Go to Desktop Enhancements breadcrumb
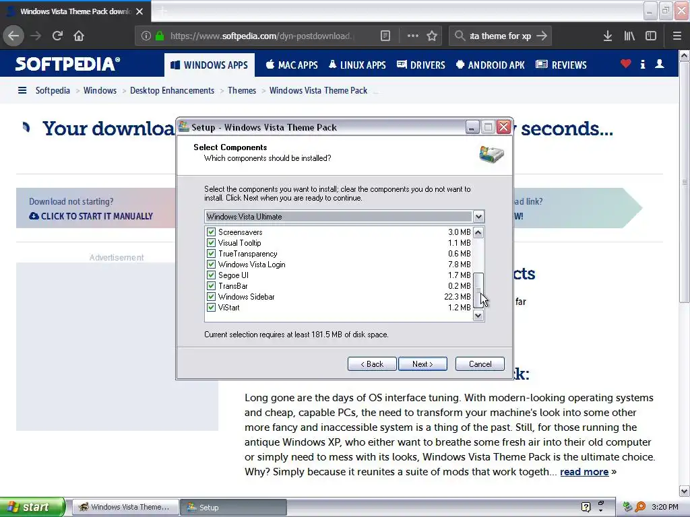The height and width of the screenshot is (517, 690). [172, 91]
